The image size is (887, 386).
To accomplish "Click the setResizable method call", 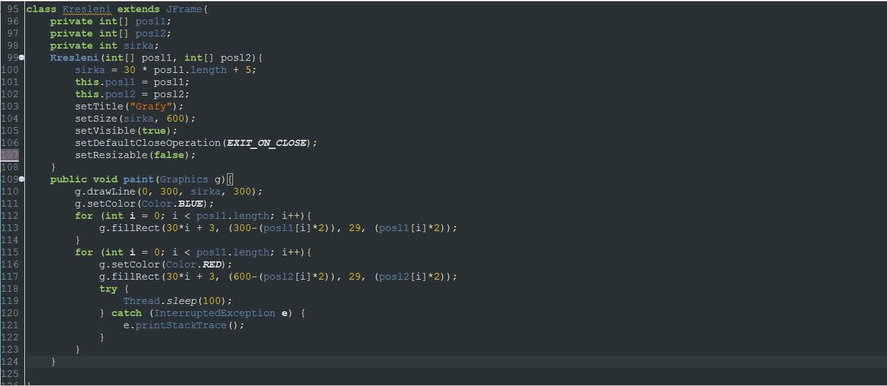I will pyautogui.click(x=111, y=155).
